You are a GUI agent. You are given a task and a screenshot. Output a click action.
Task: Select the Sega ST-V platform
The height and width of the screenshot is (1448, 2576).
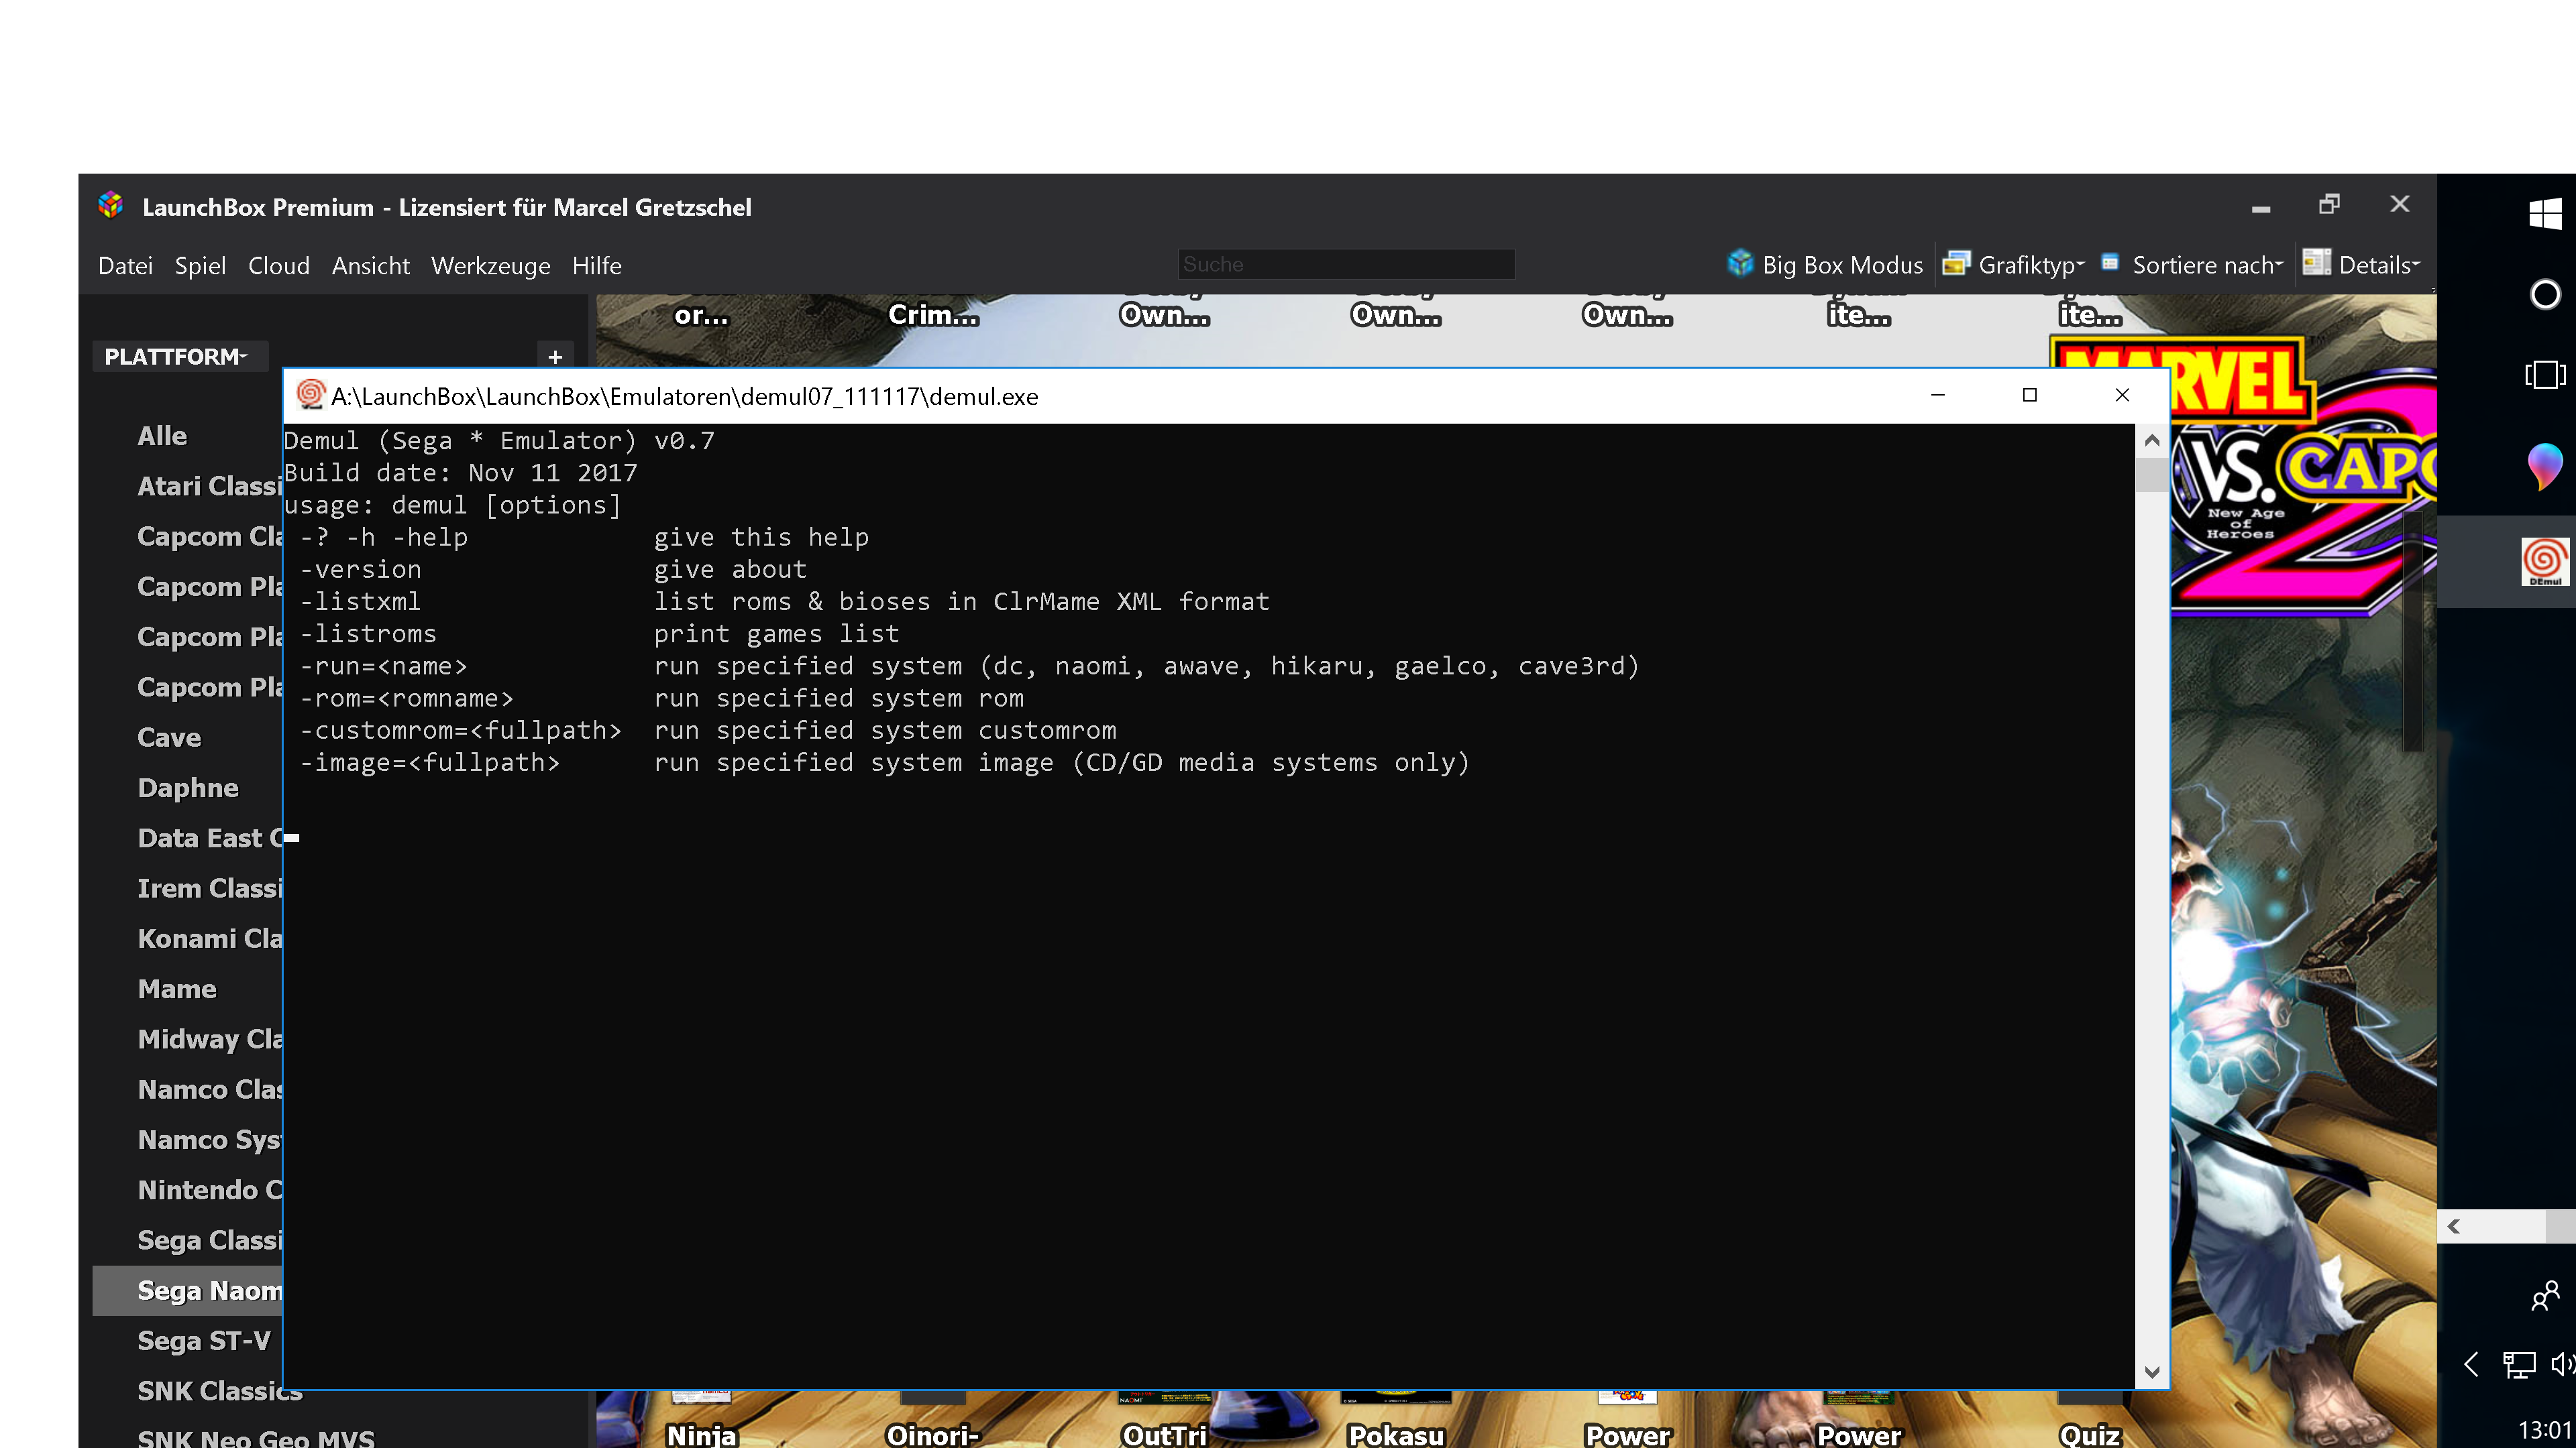204,1341
